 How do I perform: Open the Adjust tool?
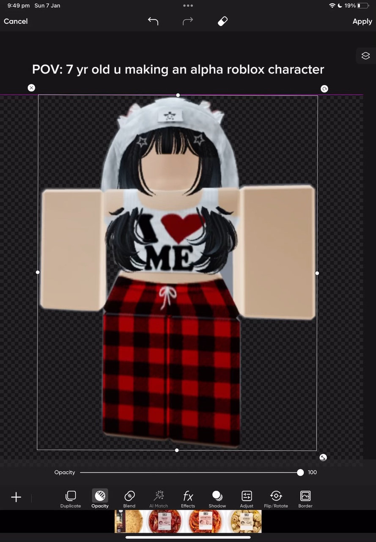pyautogui.click(x=247, y=499)
